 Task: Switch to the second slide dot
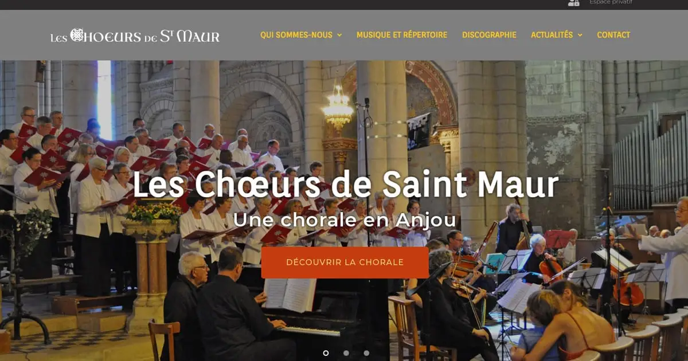346,353
